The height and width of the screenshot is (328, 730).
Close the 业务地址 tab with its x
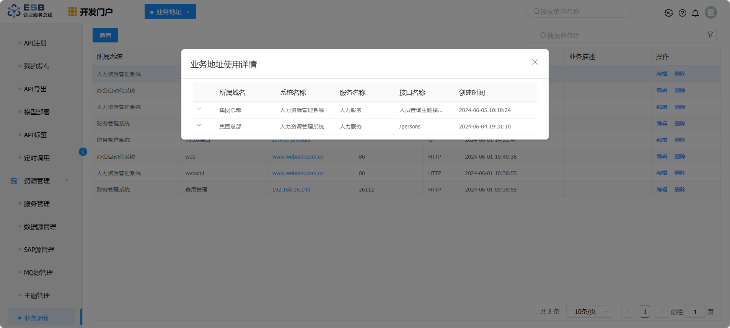tap(187, 12)
